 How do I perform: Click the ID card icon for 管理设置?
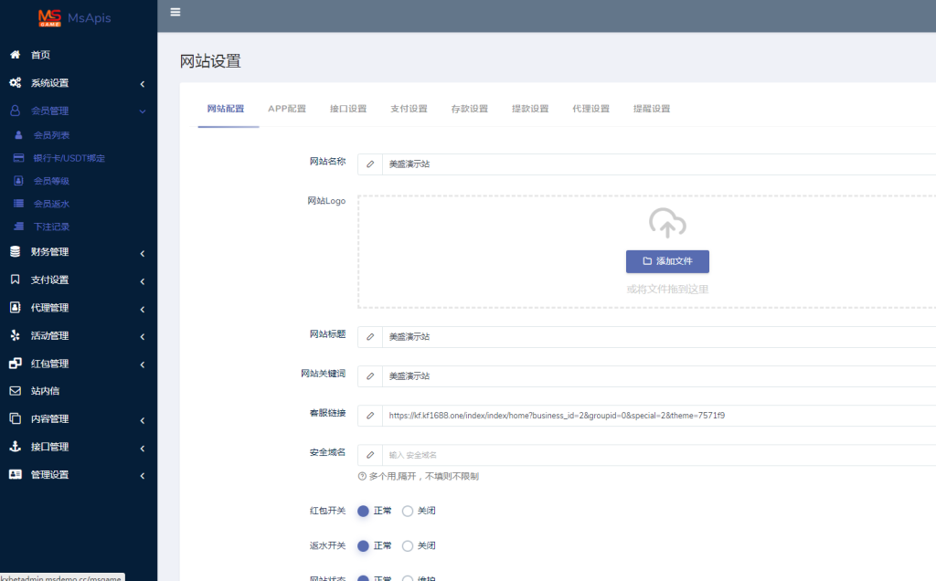point(16,474)
